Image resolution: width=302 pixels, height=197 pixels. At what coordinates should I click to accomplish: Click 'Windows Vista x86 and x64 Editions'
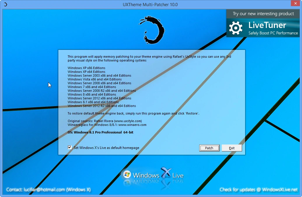pos(95,79)
